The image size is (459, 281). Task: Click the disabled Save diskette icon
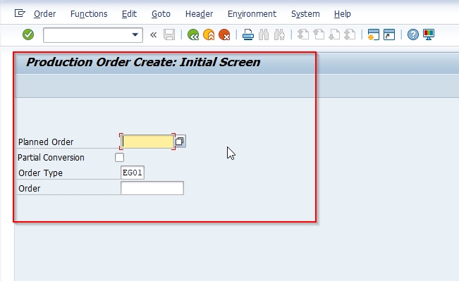[169, 35]
